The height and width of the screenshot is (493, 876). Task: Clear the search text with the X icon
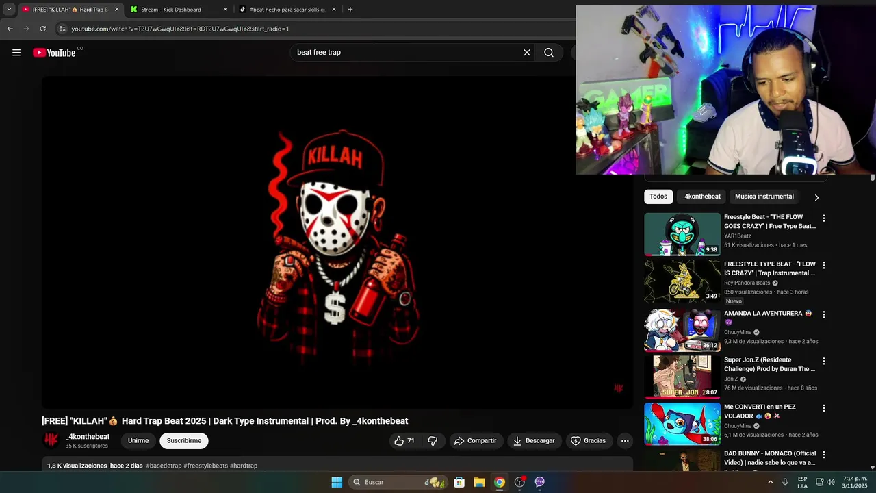point(527,53)
